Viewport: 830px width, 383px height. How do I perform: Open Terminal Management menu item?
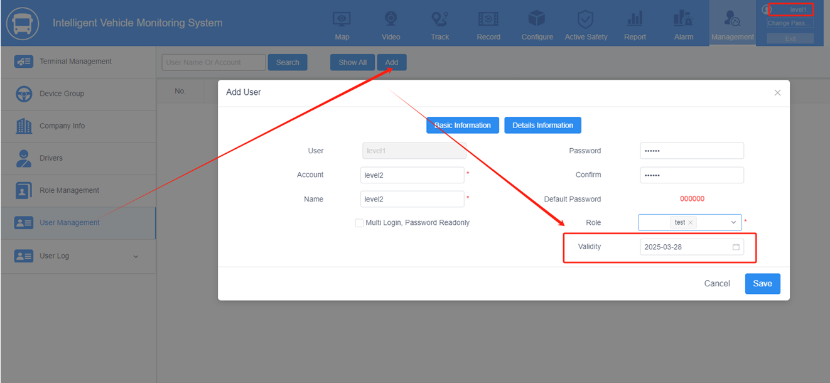78,62
